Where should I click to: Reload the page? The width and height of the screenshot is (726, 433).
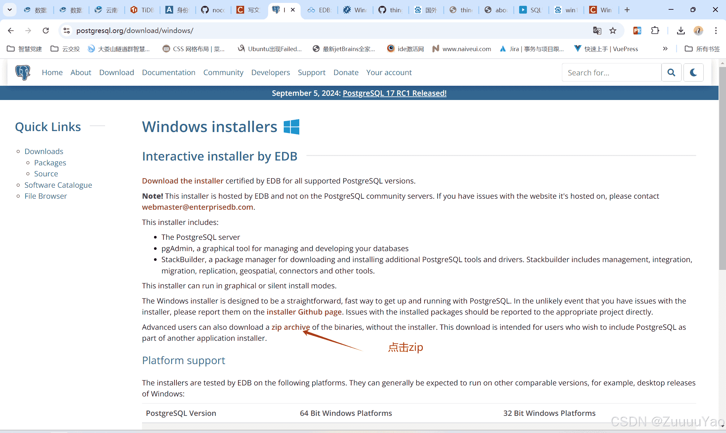(46, 30)
